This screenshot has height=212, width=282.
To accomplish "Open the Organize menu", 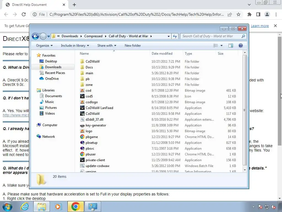I will pos(44,46).
